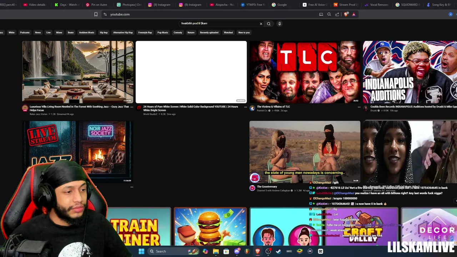Open the Indianapolis Auditions thumbnail
This screenshot has width=457, height=257.
410,72
